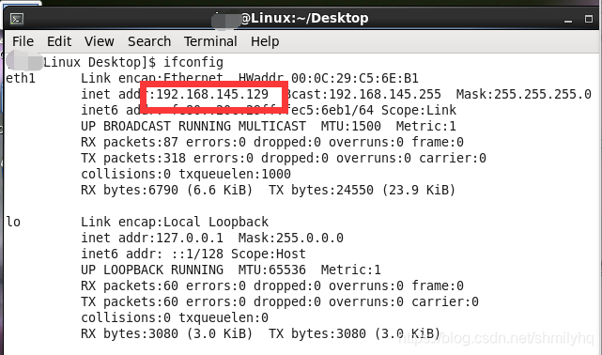The image size is (602, 355).
Task: Click RX packets:87 text
Action: (130, 142)
